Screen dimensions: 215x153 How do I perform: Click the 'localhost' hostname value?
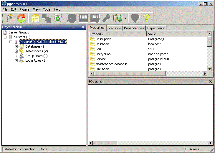(x=154, y=44)
